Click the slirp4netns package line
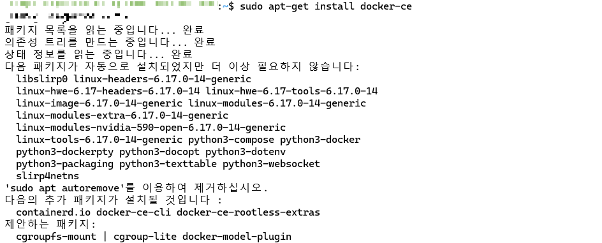This screenshot has height=243, width=602. pyautogui.click(x=48, y=176)
